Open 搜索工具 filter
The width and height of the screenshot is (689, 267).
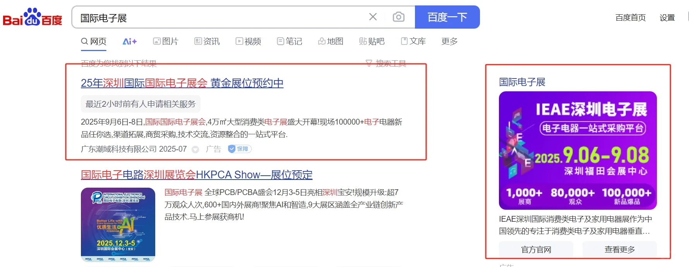click(386, 63)
